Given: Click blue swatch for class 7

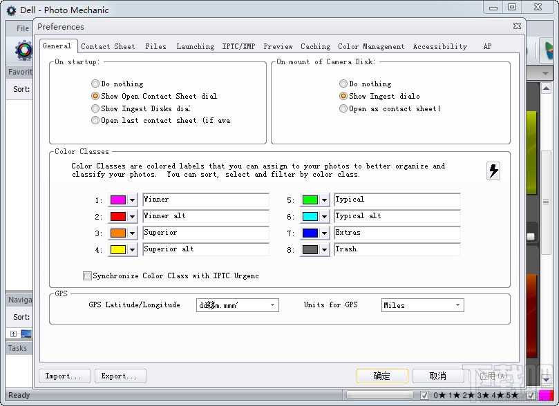Looking at the screenshot, I should point(310,233).
